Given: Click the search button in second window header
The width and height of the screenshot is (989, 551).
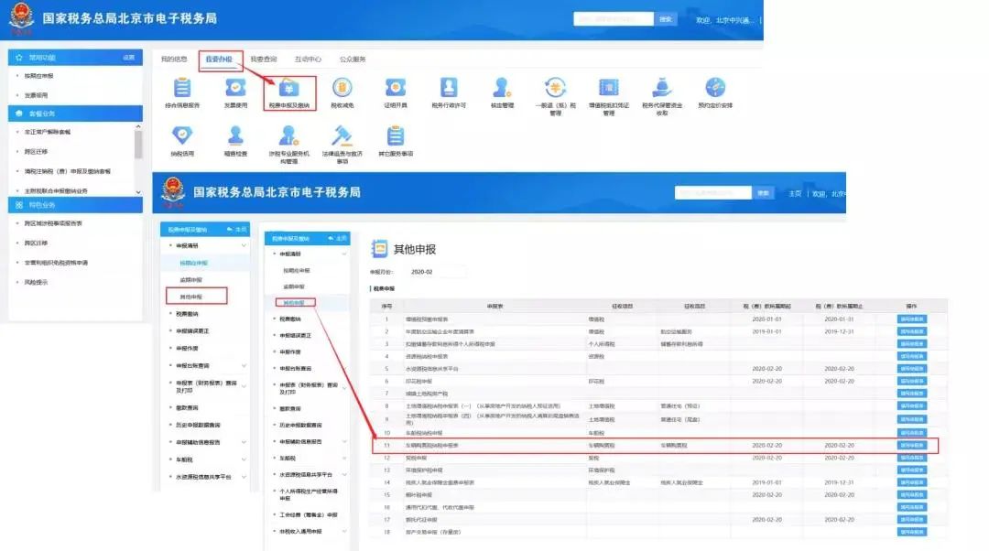Looking at the screenshot, I should [x=763, y=193].
